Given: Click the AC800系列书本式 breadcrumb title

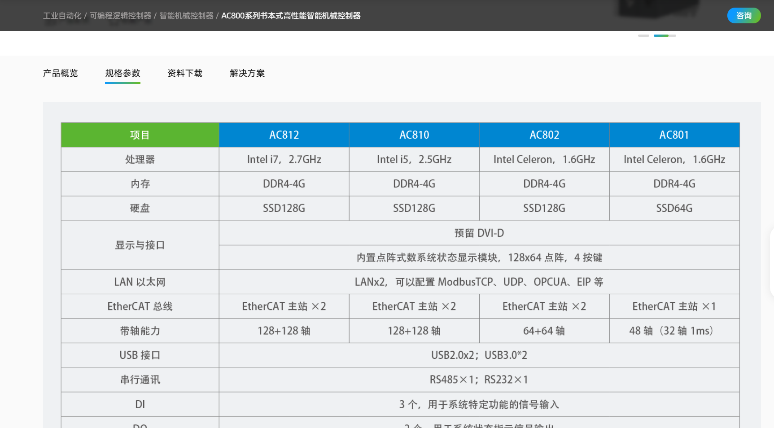Looking at the screenshot, I should tap(291, 16).
